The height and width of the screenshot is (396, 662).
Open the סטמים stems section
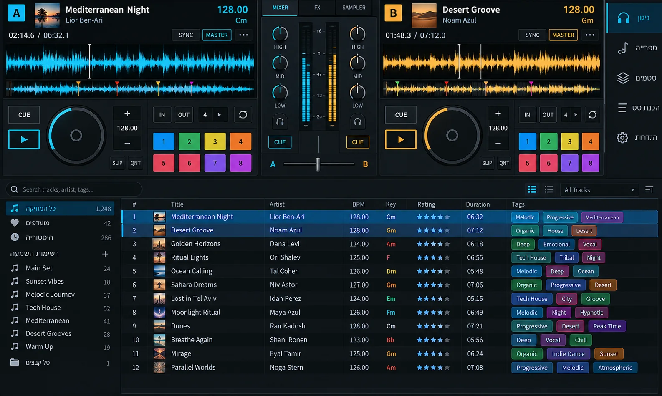click(637, 78)
